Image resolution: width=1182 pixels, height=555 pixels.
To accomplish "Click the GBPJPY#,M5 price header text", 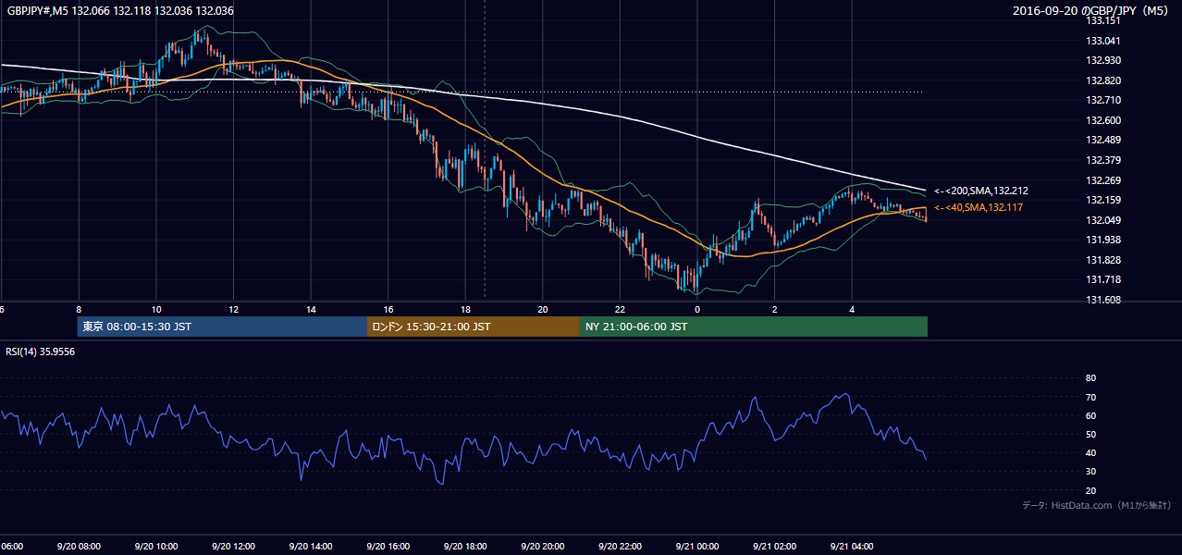I will pyautogui.click(x=120, y=11).
